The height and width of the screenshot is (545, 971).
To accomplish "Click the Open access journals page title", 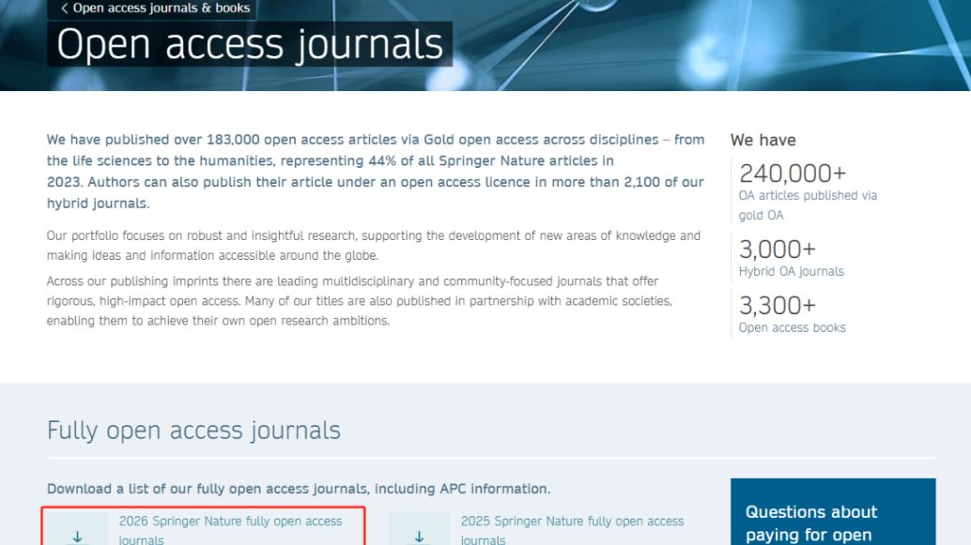I will (250, 45).
